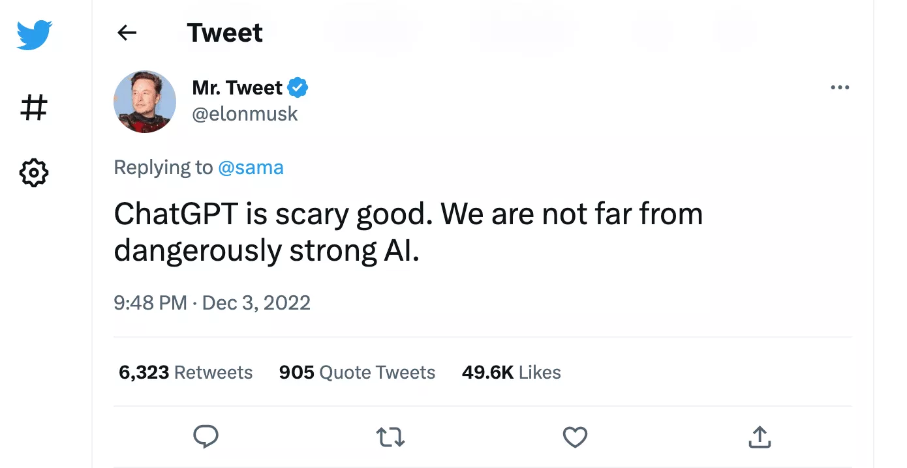Click the blue verified badge
The image size is (907, 468).
coord(298,87)
